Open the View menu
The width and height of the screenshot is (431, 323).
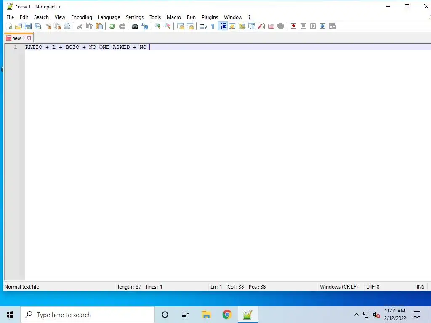[x=60, y=17]
